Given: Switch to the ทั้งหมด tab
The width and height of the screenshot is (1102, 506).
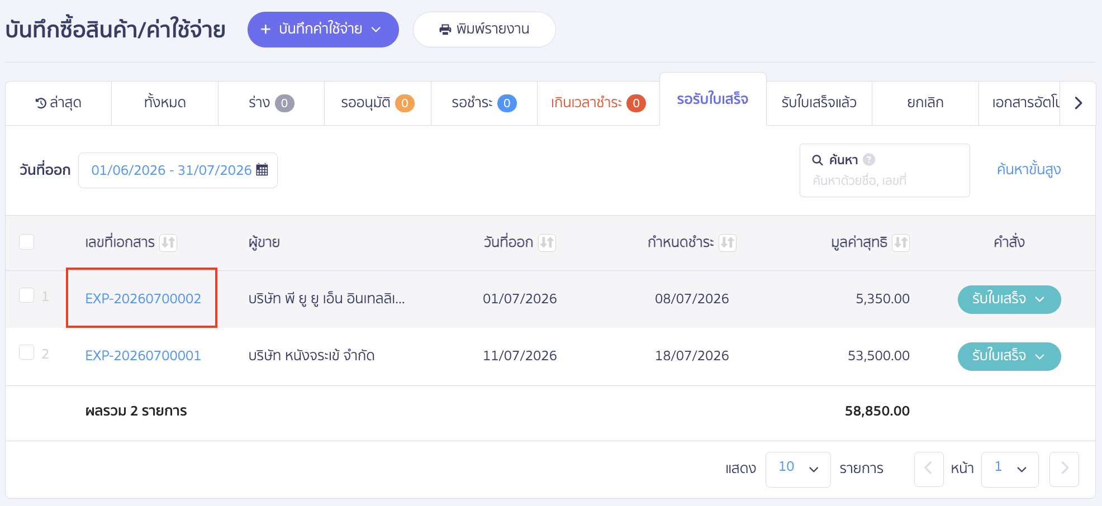Looking at the screenshot, I should click(165, 103).
